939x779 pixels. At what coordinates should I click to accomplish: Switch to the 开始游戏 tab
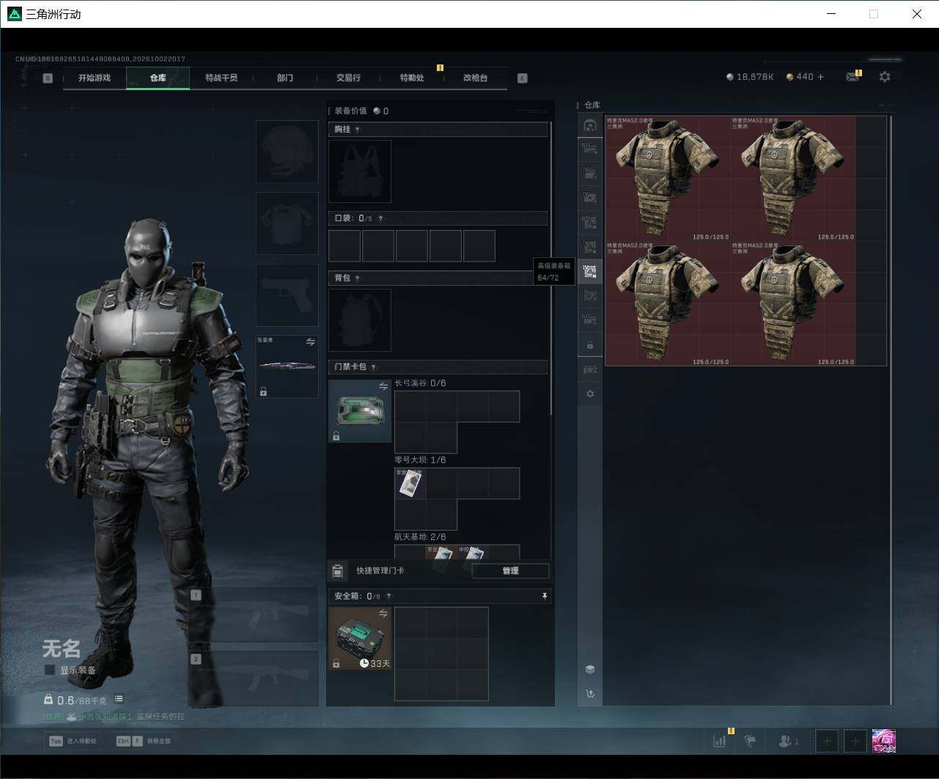pyautogui.click(x=95, y=78)
